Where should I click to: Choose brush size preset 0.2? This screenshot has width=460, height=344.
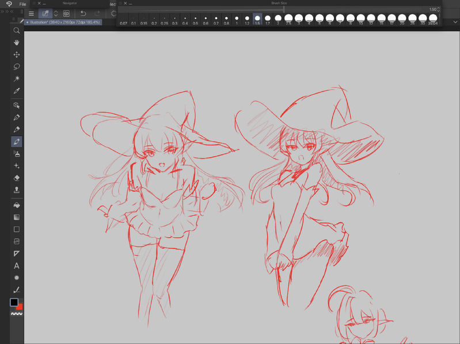pos(154,20)
